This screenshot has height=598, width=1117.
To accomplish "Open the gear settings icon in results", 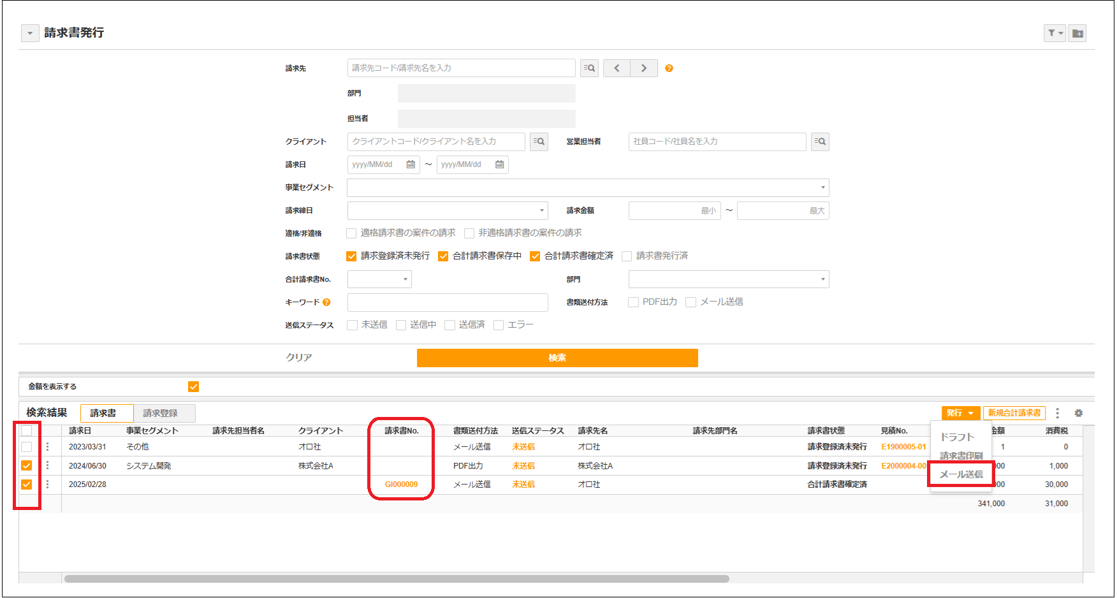I will pos(1079,413).
